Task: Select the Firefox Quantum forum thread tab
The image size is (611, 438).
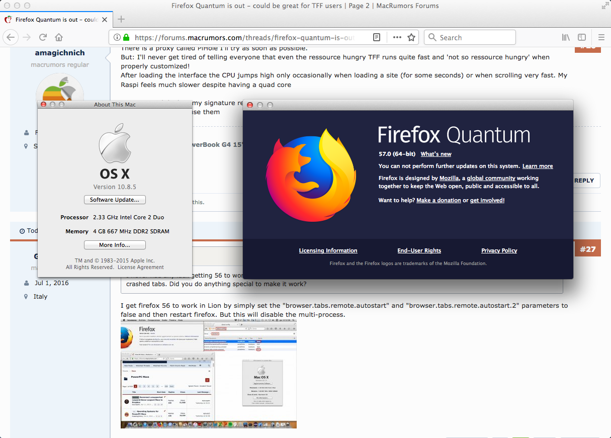Action: 56,20
